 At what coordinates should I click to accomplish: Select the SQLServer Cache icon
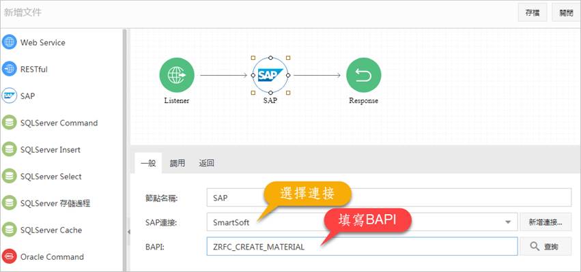coord(10,230)
